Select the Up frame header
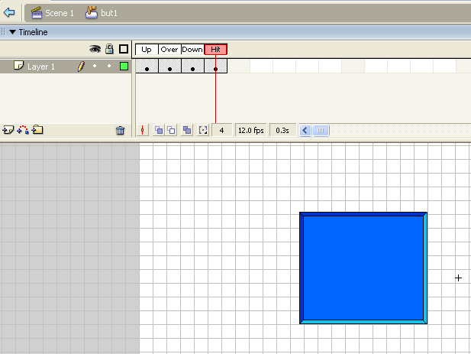471x354 pixels. click(147, 50)
